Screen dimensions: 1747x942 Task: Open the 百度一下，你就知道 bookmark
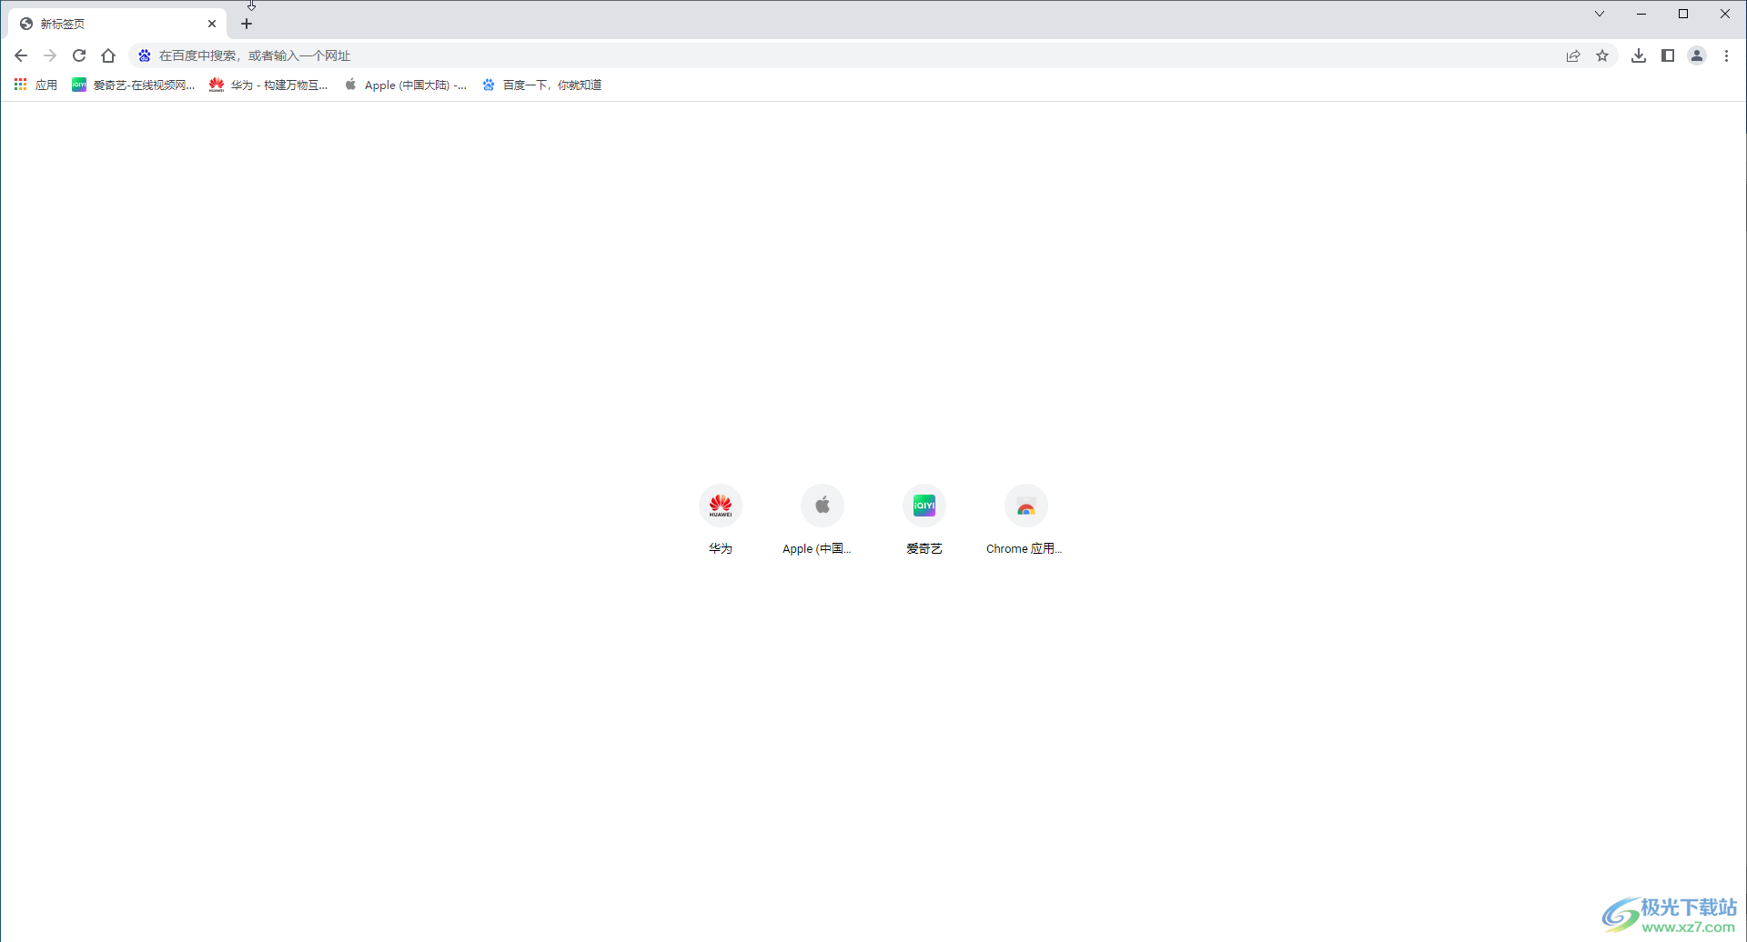[542, 85]
